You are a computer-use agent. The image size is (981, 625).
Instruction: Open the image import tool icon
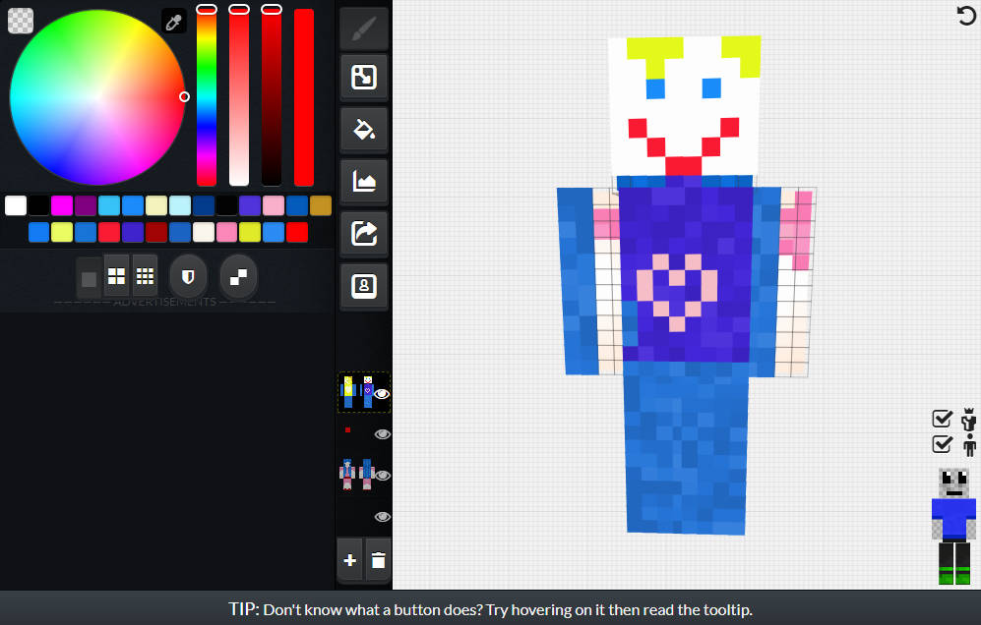(363, 182)
